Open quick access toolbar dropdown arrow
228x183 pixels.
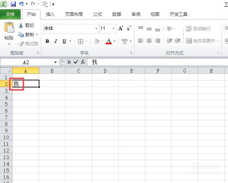point(53,4)
